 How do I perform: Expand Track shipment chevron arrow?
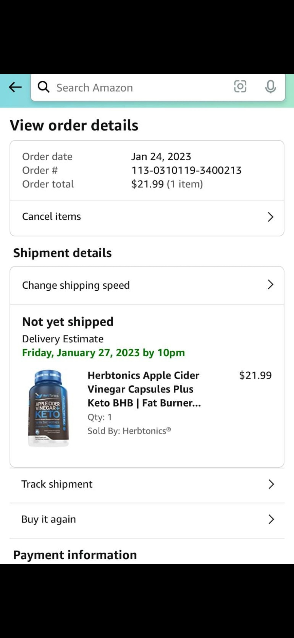point(271,484)
